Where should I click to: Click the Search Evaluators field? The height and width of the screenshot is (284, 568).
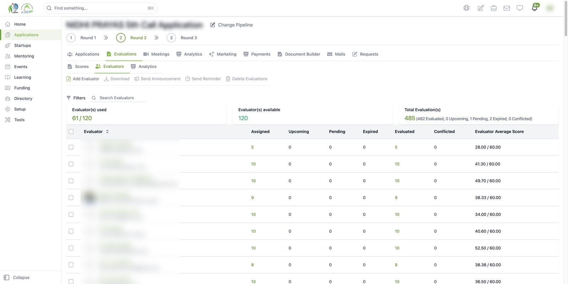118,98
